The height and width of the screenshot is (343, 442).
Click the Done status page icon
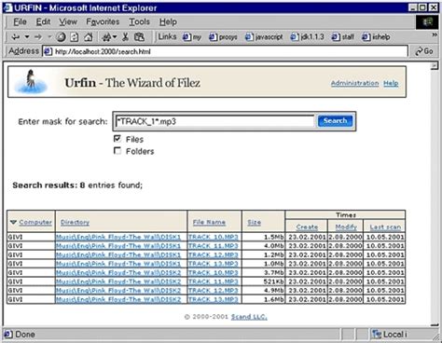(8, 335)
